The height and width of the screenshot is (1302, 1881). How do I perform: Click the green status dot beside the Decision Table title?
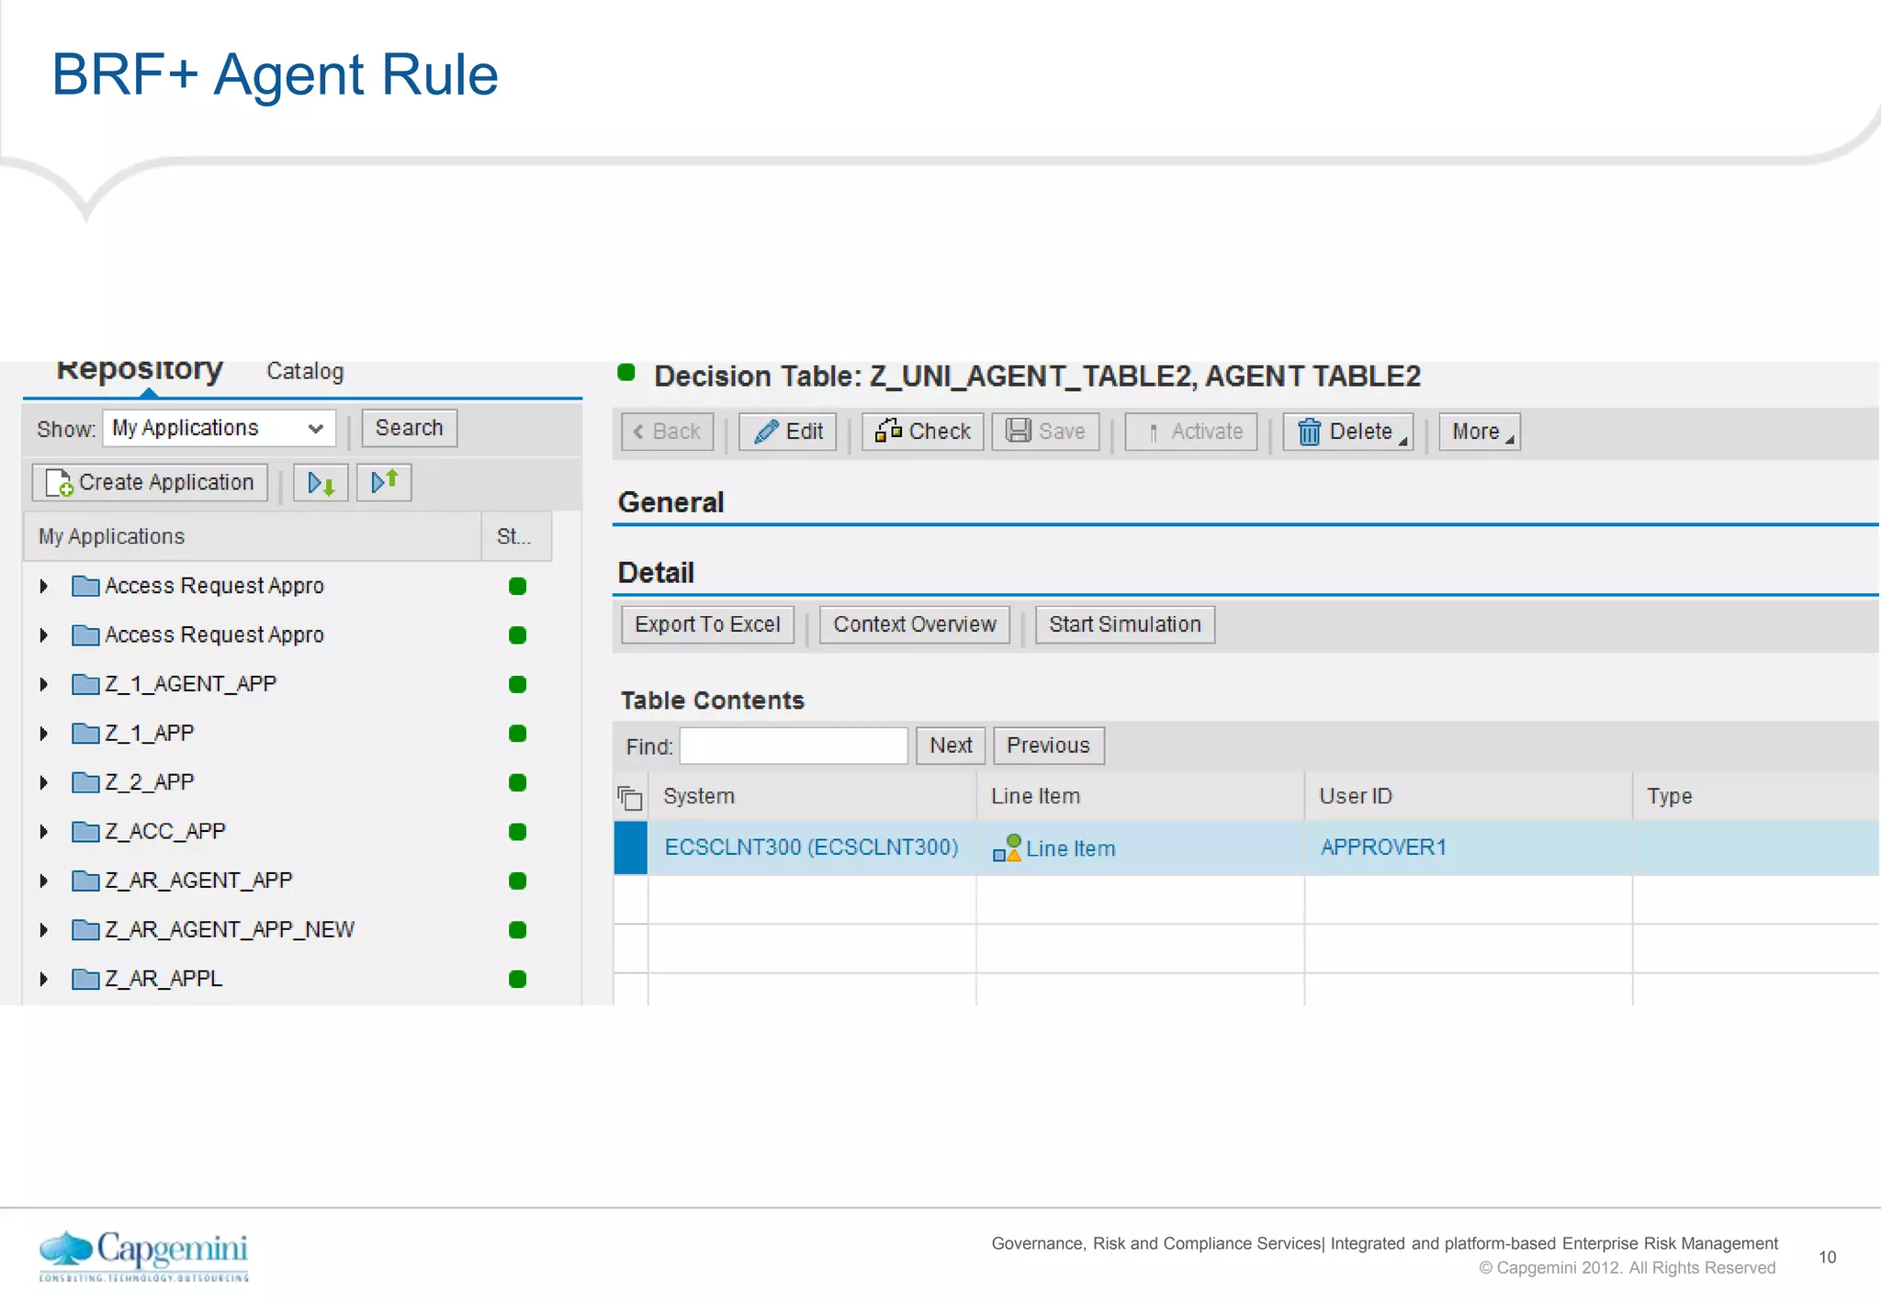point(626,373)
